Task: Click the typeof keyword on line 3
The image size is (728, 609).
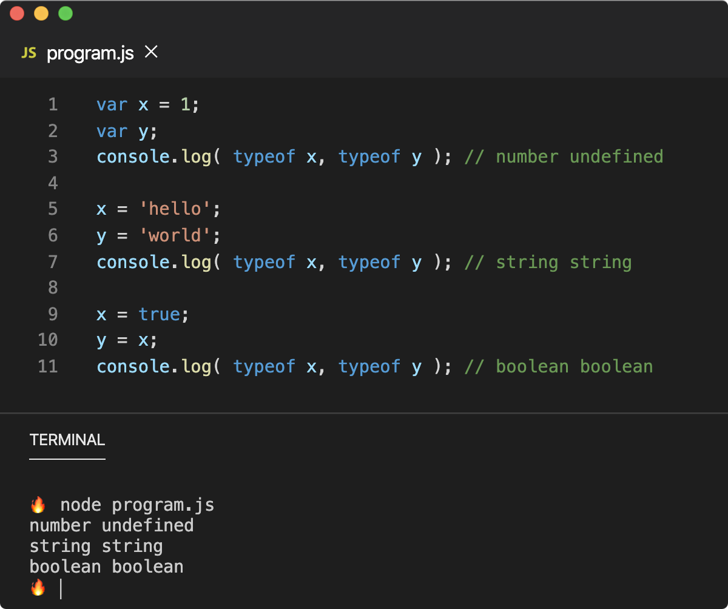Action: [264, 156]
